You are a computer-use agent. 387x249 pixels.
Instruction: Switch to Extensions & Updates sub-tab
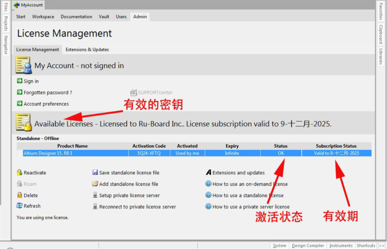(87, 50)
